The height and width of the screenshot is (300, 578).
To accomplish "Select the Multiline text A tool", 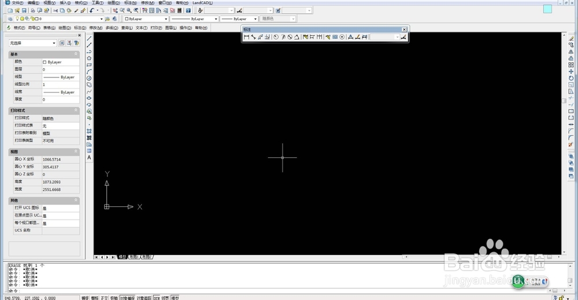I will [x=89, y=157].
